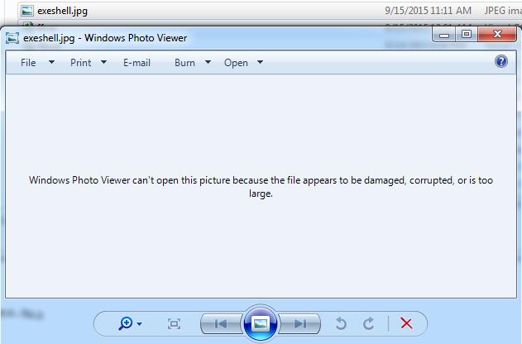Open the File menu
Image resolution: width=522 pixels, height=344 pixels.
tap(28, 63)
